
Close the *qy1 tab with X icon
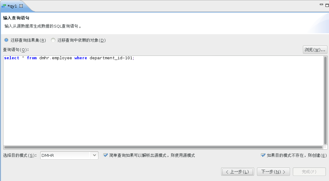(x=21, y=6)
